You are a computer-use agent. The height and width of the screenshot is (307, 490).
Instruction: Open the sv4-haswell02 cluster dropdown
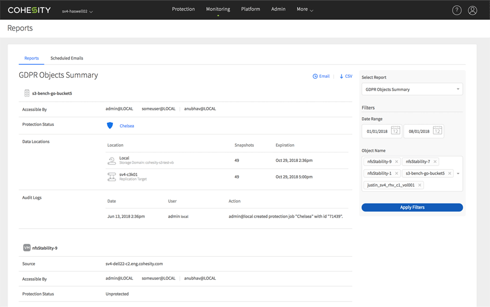pos(77,11)
